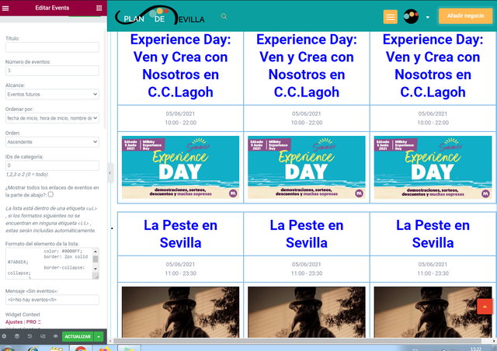Expand the user account dropdown arrow
Viewport: 497px width, 351px height.
coord(428,17)
